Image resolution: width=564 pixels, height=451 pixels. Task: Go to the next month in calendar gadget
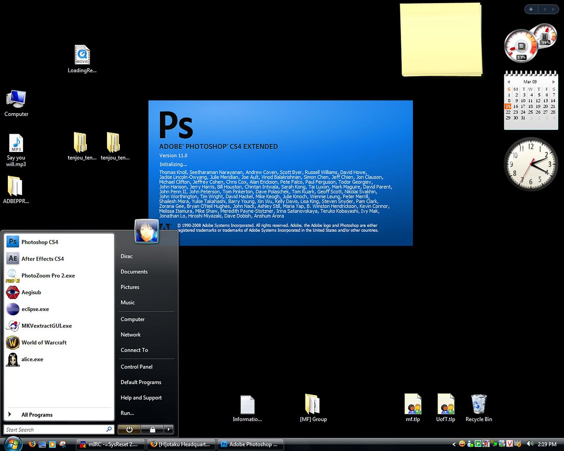tap(554, 82)
